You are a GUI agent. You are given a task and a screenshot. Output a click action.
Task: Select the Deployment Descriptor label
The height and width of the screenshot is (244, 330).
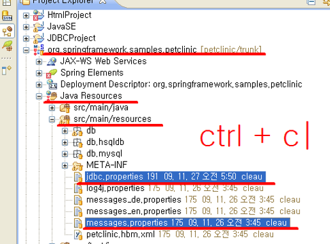click(181, 84)
